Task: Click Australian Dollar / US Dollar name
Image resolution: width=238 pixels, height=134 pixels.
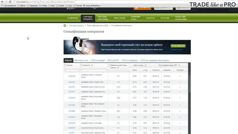Action: (x=91, y=123)
